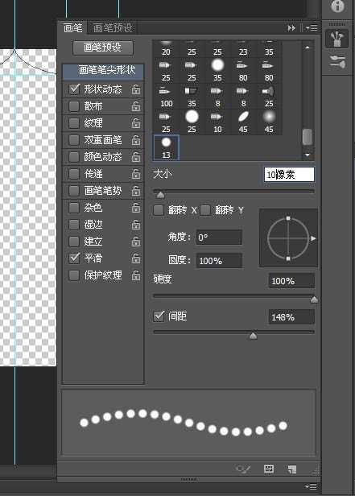Click the 圆度 roundness field
This screenshot has width=355, height=496.
pos(220,261)
